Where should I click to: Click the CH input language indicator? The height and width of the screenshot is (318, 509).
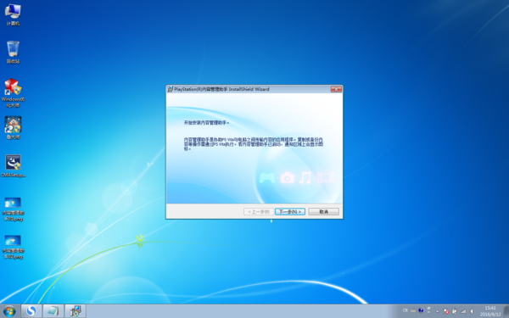coord(406,310)
